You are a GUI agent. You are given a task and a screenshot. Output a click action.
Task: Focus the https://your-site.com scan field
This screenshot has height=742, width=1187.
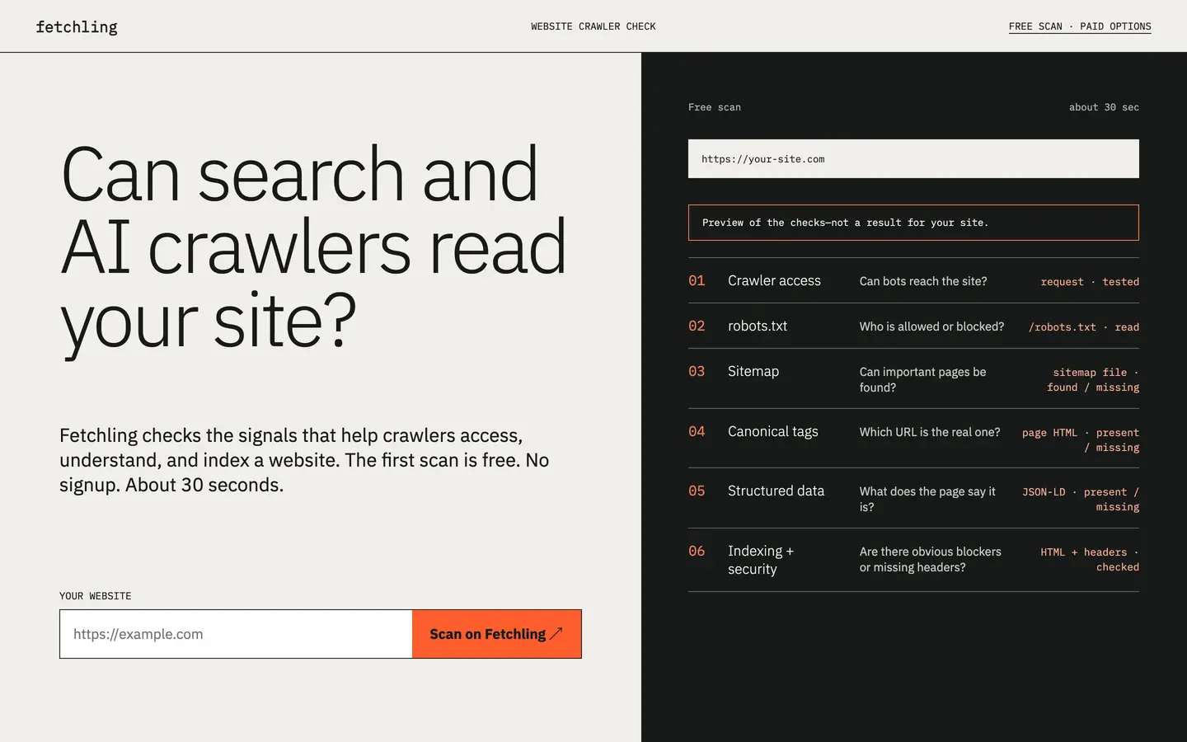(x=913, y=159)
